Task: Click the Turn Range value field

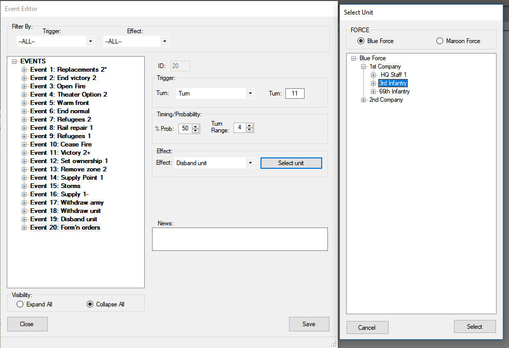Action: pos(240,127)
